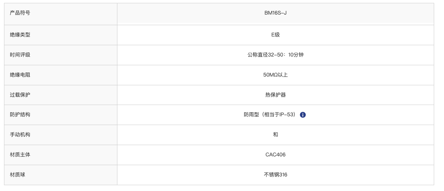
Task: Click the E级 insulation value
Action: click(x=276, y=35)
